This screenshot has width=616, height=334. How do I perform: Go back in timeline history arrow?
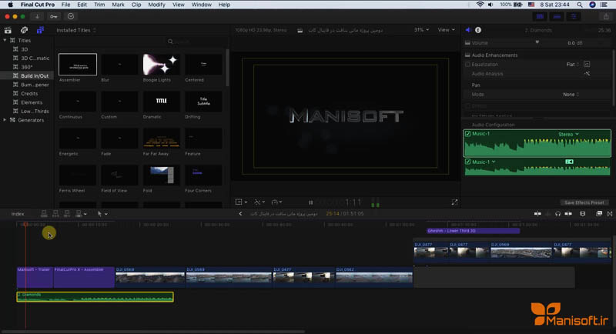click(x=240, y=214)
